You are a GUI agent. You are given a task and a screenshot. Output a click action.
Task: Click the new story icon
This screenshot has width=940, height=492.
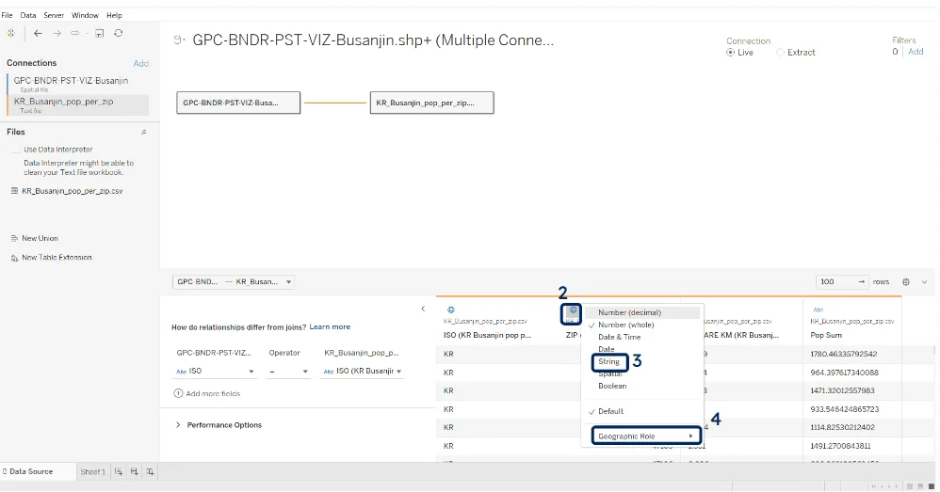pos(150,471)
